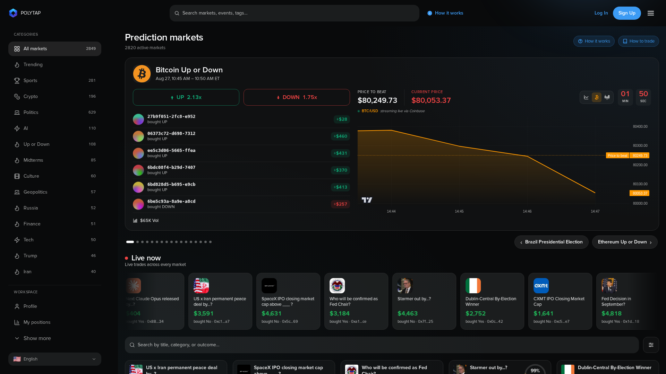Open the Russia category
This screenshot has height=374, width=666.
click(55, 208)
